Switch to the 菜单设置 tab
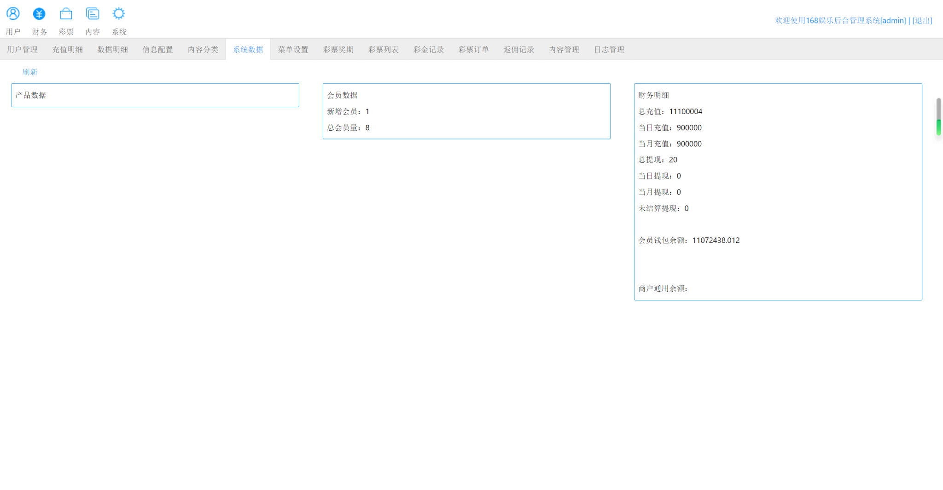 click(x=293, y=50)
